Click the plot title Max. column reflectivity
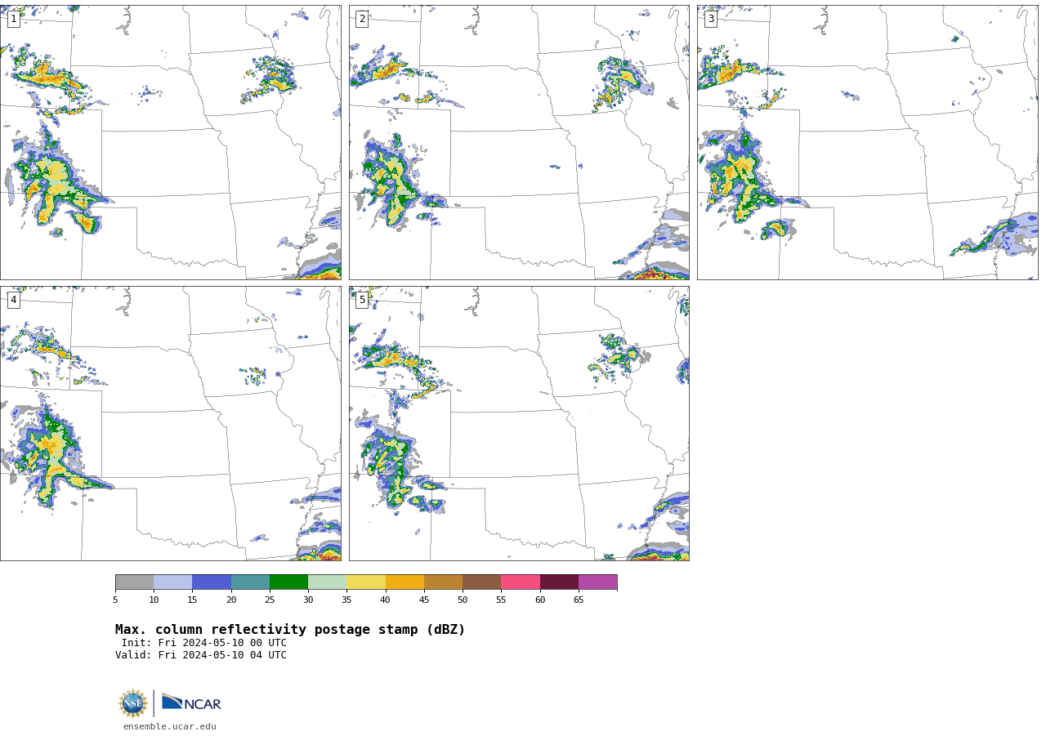 click(290, 630)
